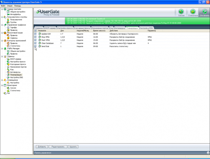Image resolution: width=210 pixels, height=159 pixels.
Task: Collapse the Сервер UserGate tree node
Action: tap(2, 9)
